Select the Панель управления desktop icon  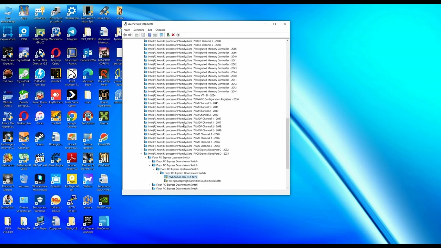(x=24, y=204)
